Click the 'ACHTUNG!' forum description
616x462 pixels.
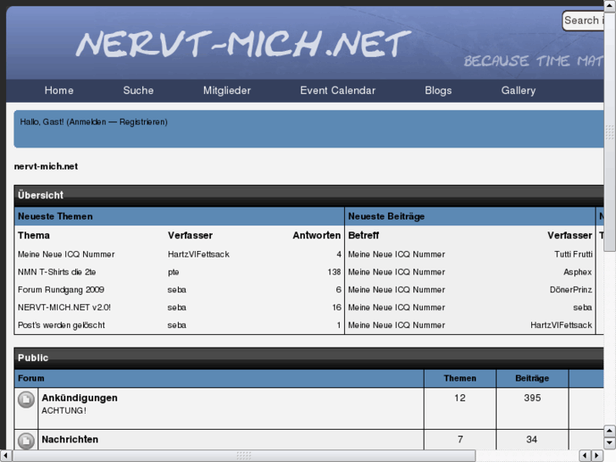pyautogui.click(x=64, y=410)
